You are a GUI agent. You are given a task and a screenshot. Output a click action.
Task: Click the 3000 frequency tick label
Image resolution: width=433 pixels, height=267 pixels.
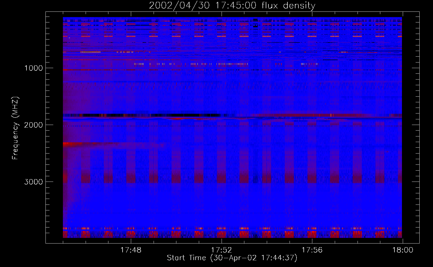33,182
